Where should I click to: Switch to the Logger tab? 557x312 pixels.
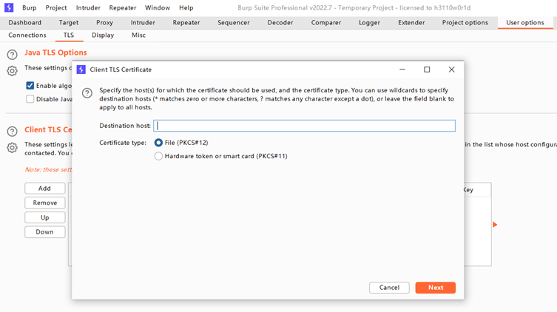click(x=369, y=23)
